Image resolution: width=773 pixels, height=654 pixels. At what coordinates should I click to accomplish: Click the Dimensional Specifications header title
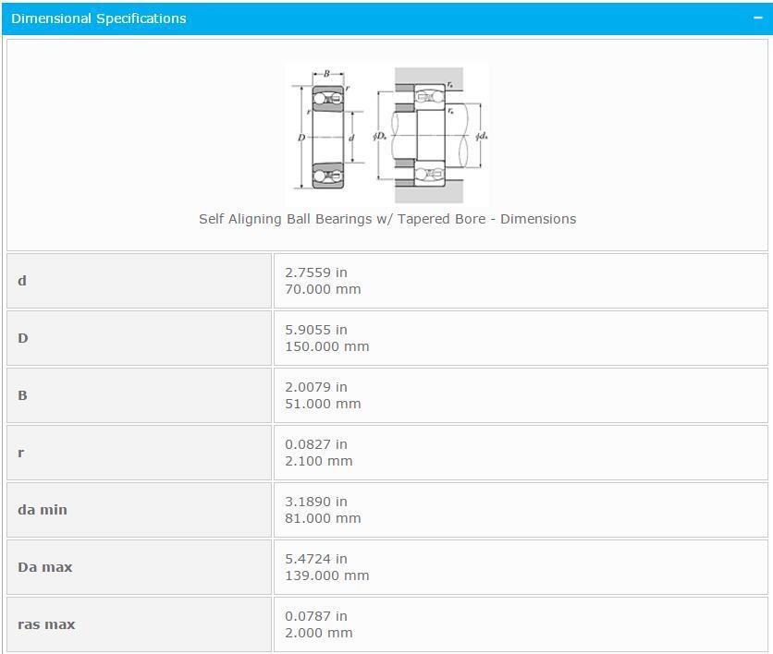coord(99,18)
